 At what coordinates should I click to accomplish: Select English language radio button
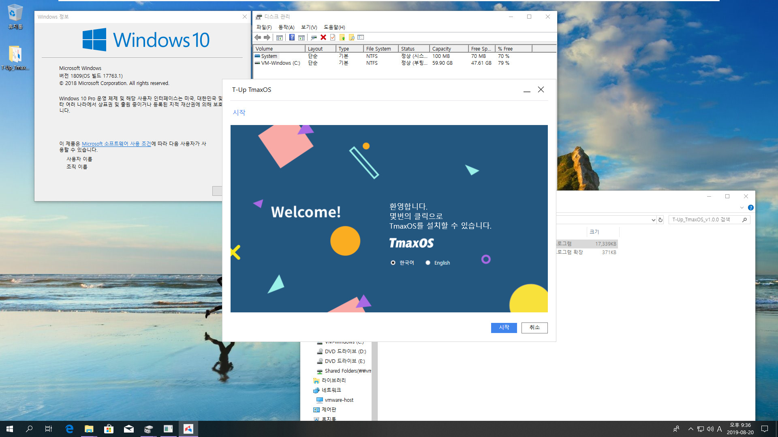click(x=428, y=263)
